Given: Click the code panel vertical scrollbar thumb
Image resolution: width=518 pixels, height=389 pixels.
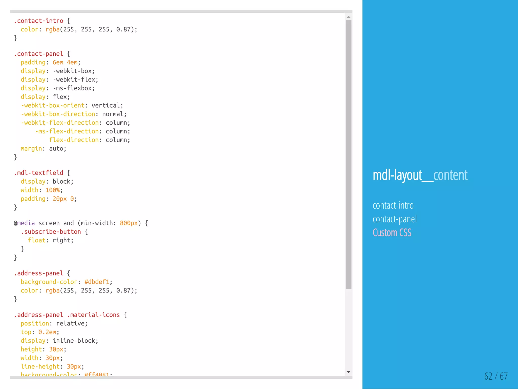Looking at the screenshot, I should tap(349, 154).
